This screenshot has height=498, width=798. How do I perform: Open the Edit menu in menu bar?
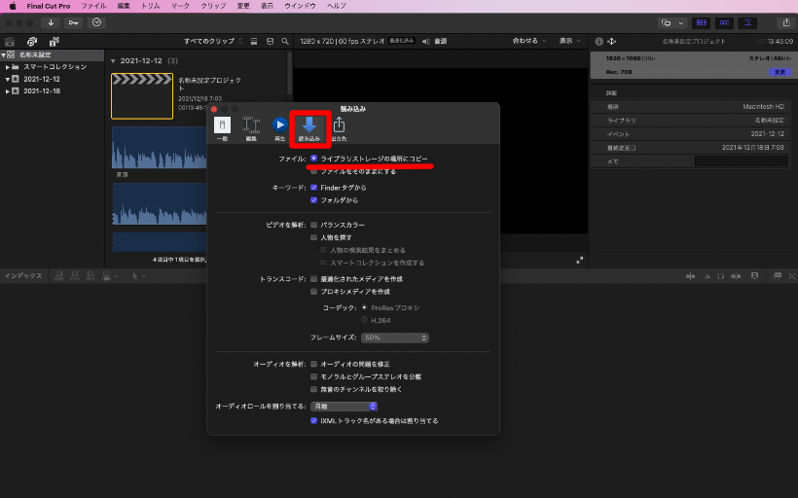tap(124, 6)
